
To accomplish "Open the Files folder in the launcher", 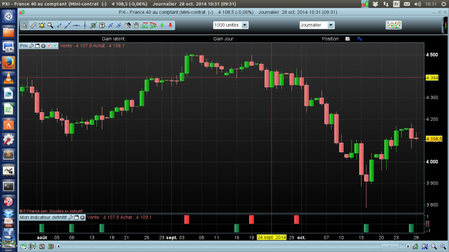I will [x=8, y=32].
